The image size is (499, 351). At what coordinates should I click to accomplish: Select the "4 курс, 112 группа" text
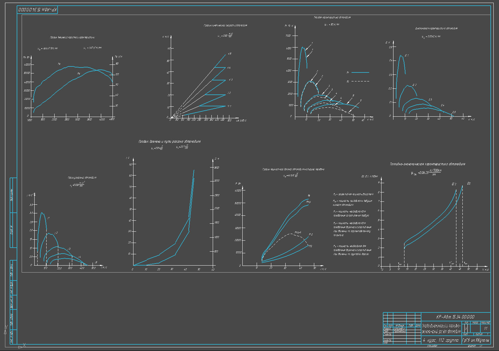pos(440,340)
